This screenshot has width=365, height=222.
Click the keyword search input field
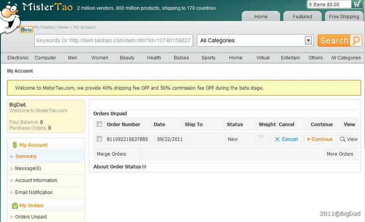(x=114, y=40)
